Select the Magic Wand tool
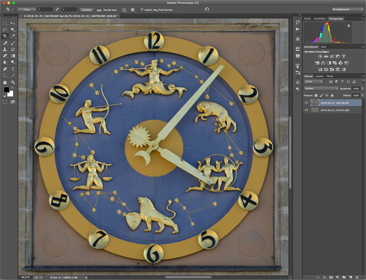The width and height of the screenshot is (366, 280). (x=13, y=29)
